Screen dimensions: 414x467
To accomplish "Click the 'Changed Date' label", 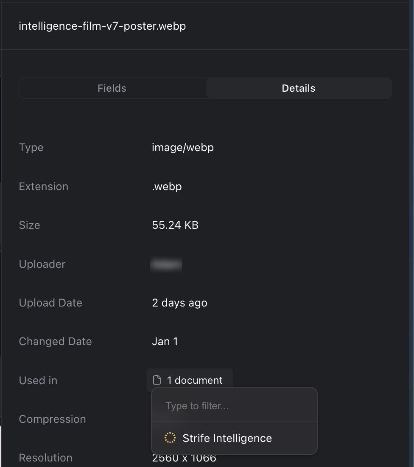I will click(x=56, y=341).
